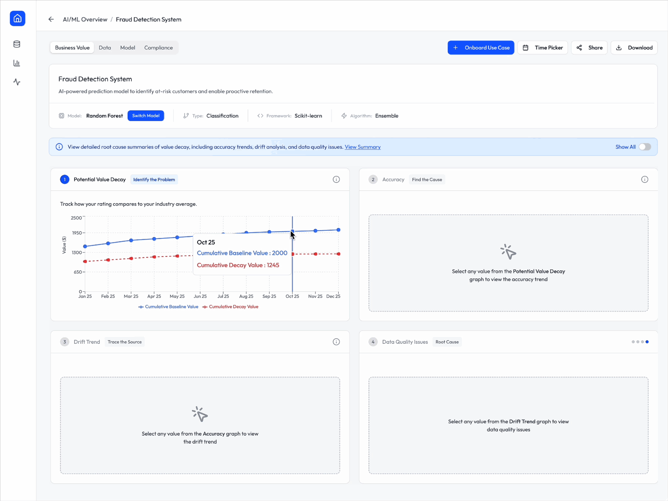The image size is (668, 501).
Task: Enable the Show All toggle
Action: (645, 147)
